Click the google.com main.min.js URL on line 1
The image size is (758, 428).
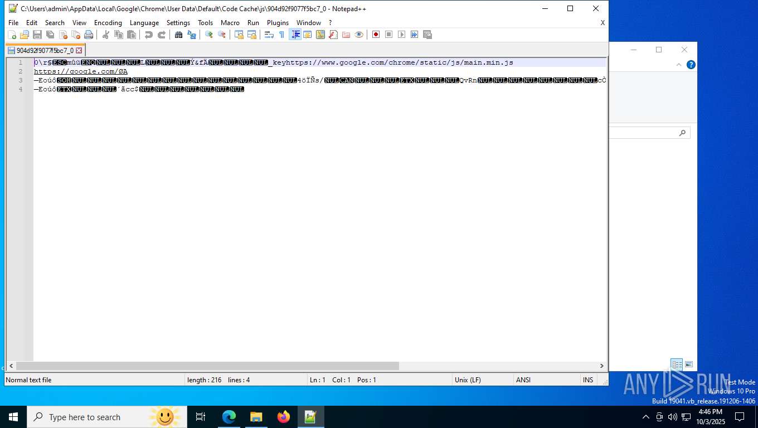400,62
